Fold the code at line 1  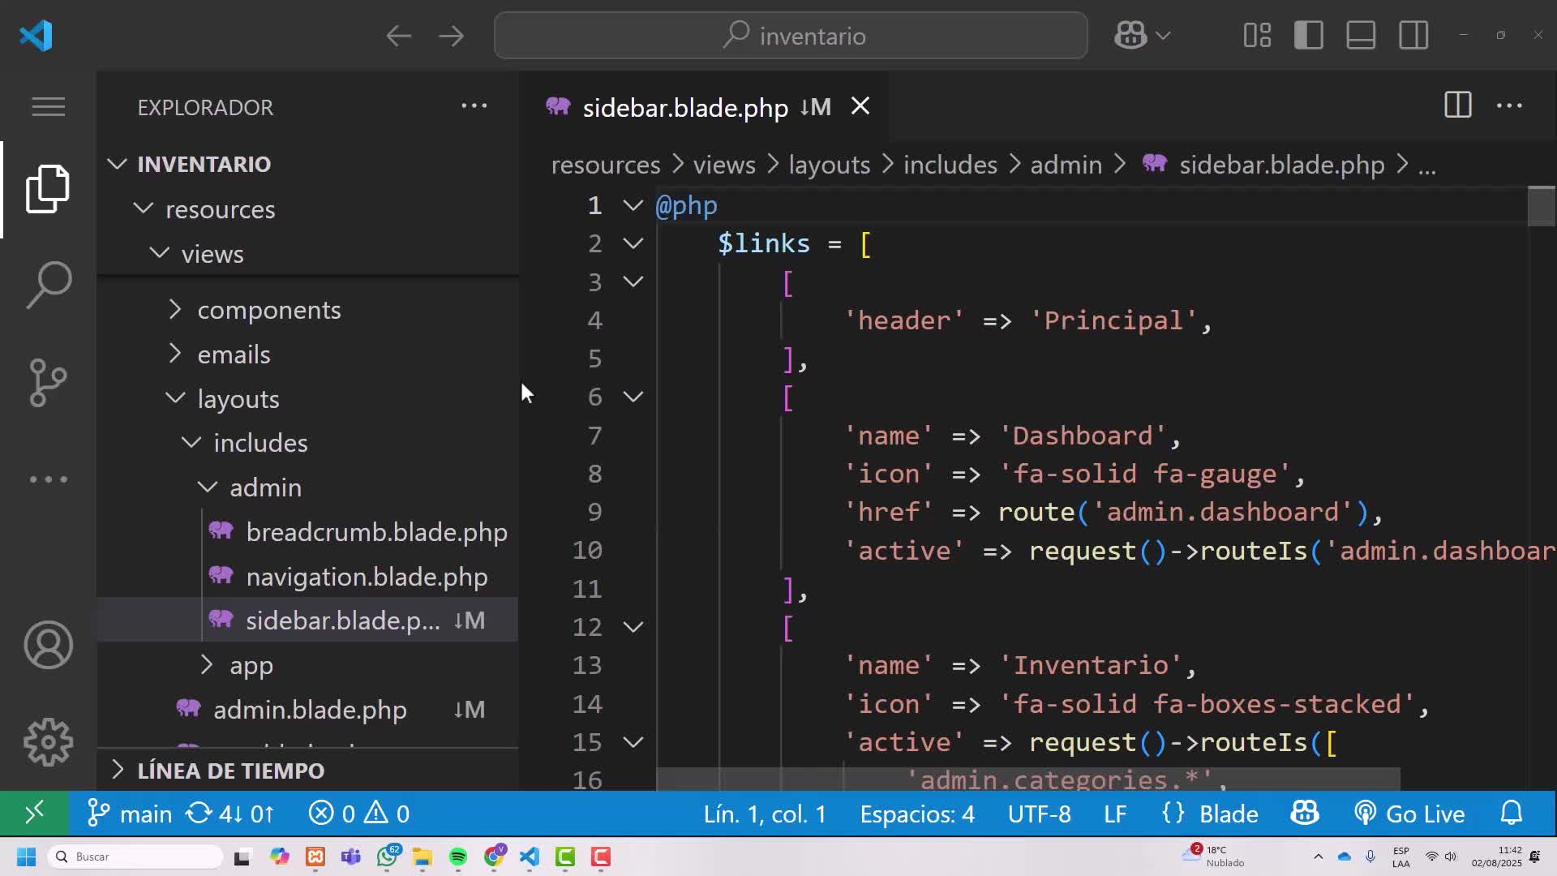[x=633, y=204]
